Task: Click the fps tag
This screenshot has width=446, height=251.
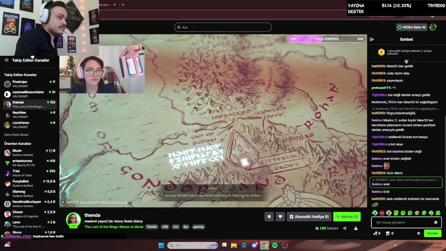Action: click(x=186, y=227)
